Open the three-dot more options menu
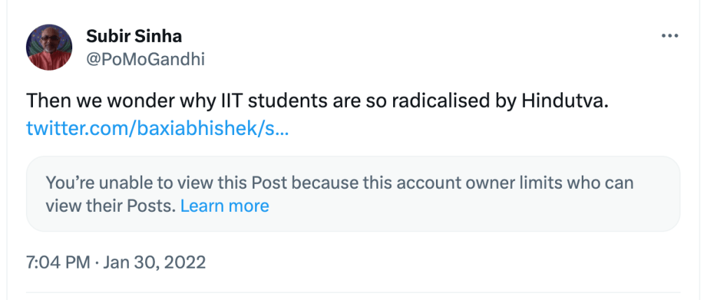717x300 pixels. coord(670,36)
